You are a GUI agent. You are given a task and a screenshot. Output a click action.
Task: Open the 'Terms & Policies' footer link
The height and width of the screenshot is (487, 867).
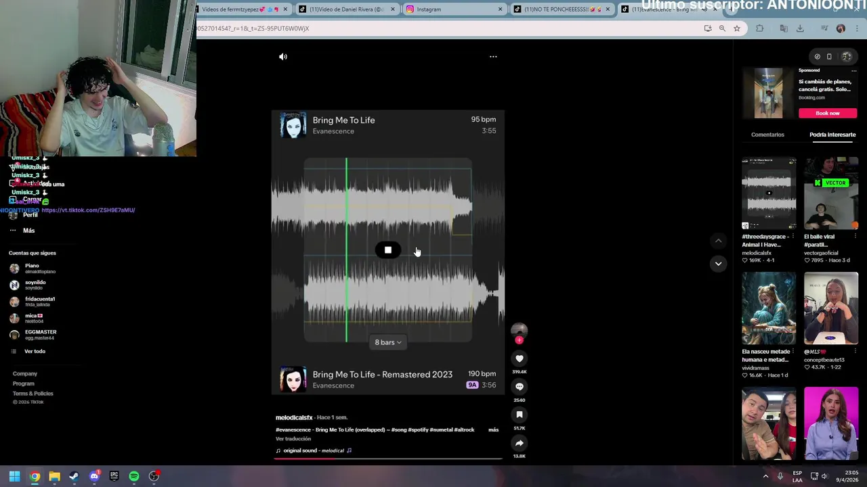pyautogui.click(x=33, y=394)
